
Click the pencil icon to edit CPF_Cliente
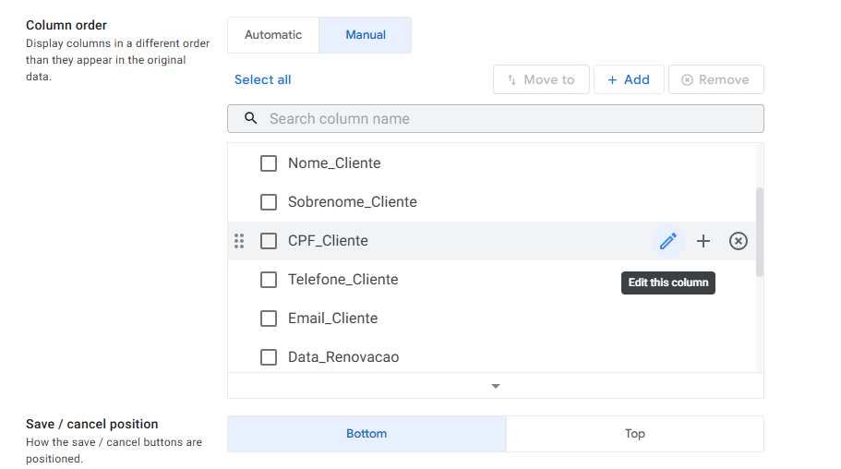[668, 241]
